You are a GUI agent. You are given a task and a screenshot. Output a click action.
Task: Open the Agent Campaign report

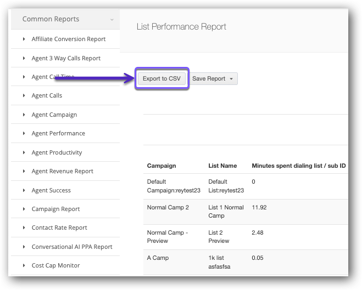(54, 115)
